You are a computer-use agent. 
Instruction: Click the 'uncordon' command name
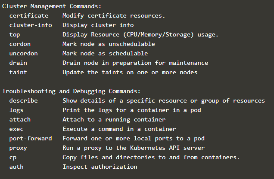click(x=23, y=53)
